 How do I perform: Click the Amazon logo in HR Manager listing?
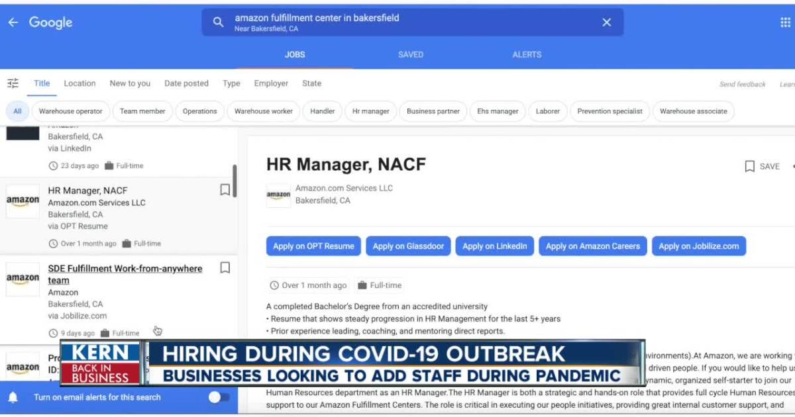coord(23,201)
